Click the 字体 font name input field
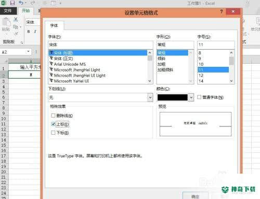Image resolution: width=260 pixels, height=199 pixels. (x=100, y=45)
